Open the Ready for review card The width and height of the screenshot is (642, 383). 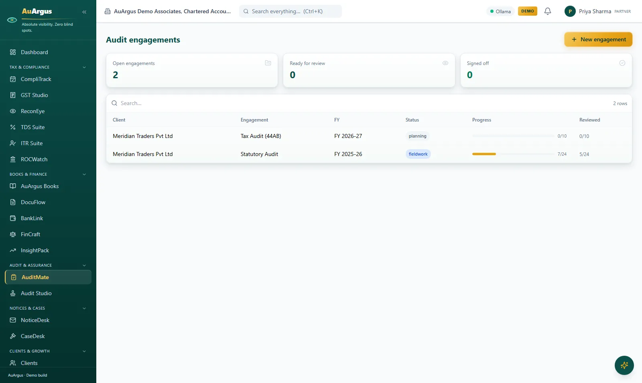tap(369, 70)
